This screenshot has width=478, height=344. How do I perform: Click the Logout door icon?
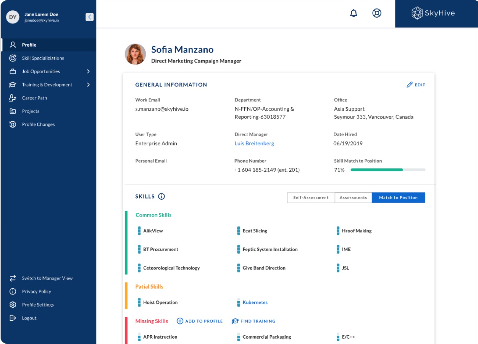point(13,318)
